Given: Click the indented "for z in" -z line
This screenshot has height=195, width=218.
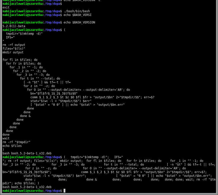Looking at the screenshot, I should pos(39,86).
